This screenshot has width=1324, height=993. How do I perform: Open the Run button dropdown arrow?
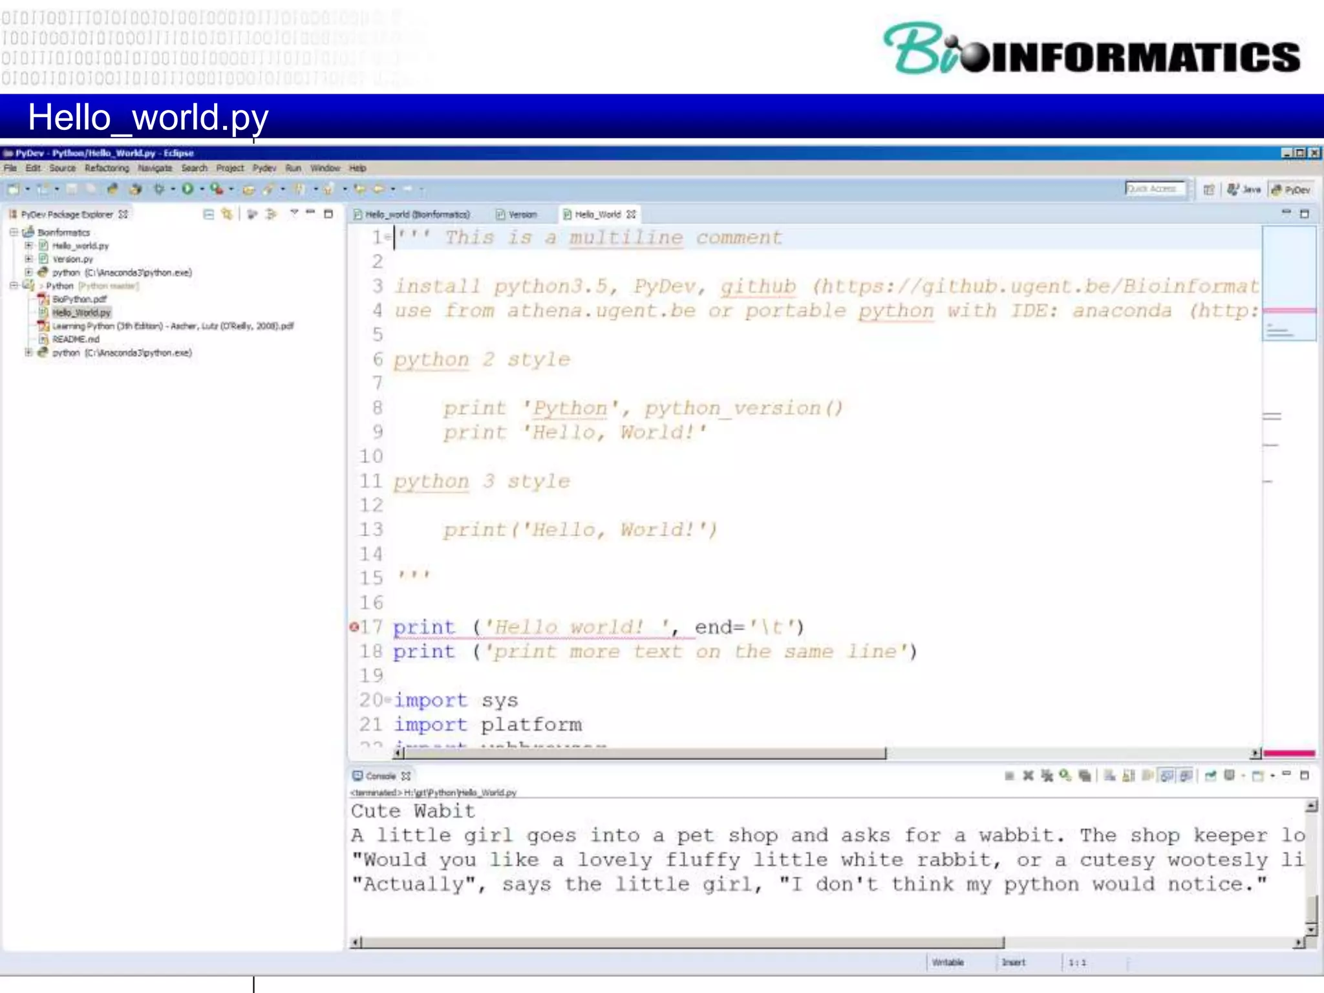point(202,189)
